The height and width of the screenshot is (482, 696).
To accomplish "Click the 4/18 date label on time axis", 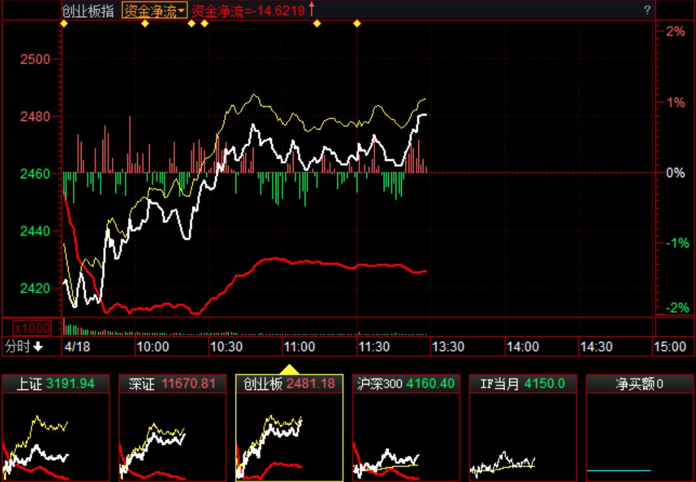I will point(77,347).
